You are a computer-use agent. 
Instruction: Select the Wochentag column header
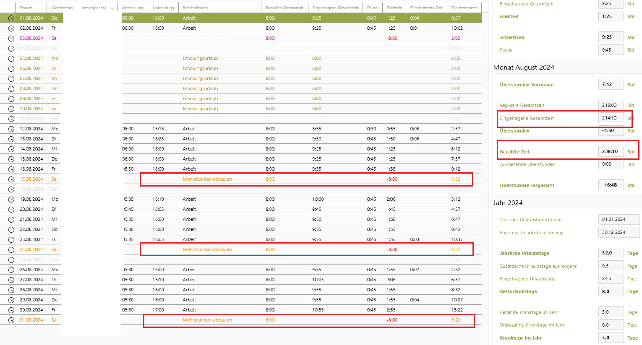pyautogui.click(x=62, y=8)
